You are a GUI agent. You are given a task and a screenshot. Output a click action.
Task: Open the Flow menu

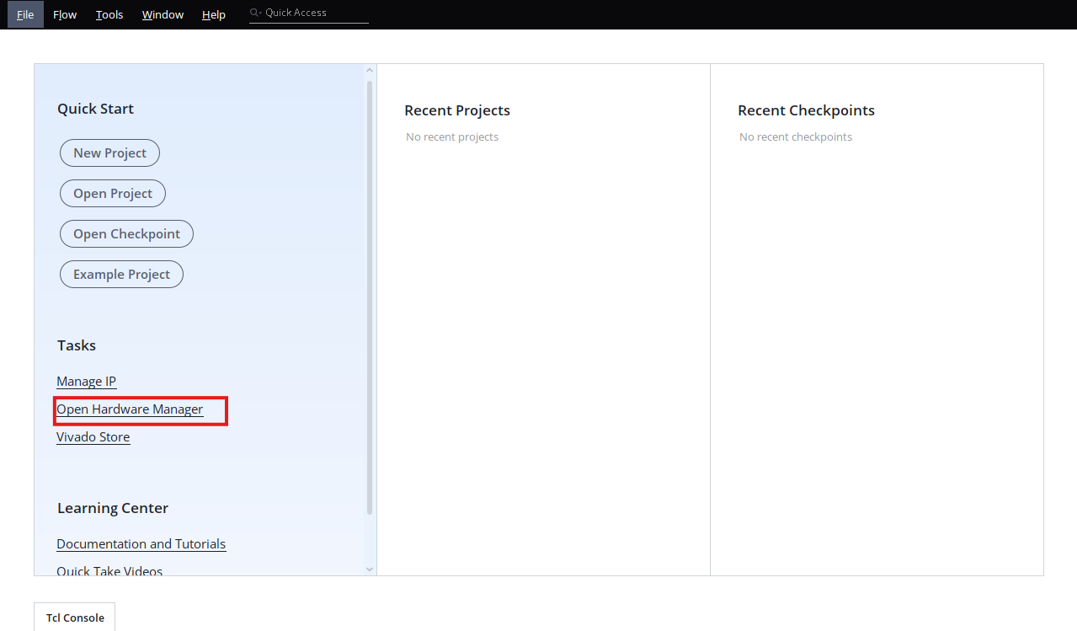(x=65, y=14)
